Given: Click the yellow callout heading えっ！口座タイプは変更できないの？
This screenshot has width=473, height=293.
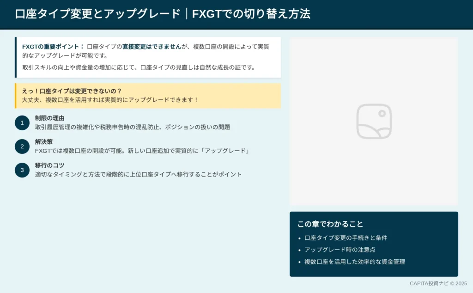Looking at the screenshot, I should (72, 91).
